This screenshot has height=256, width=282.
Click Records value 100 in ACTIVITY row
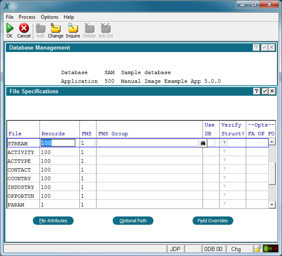[x=46, y=152]
